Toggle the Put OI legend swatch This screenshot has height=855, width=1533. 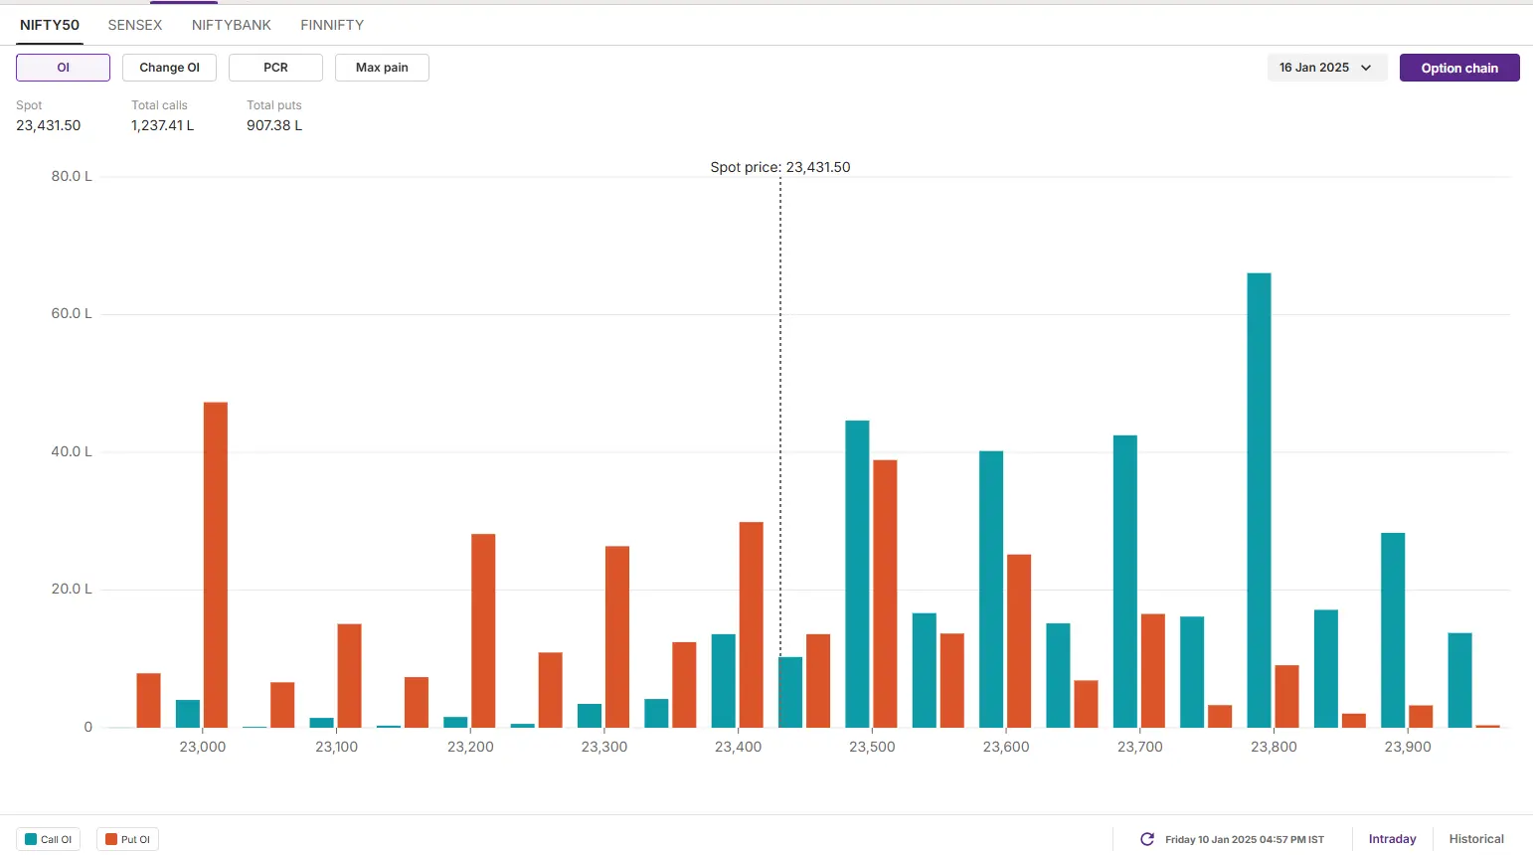pos(111,839)
